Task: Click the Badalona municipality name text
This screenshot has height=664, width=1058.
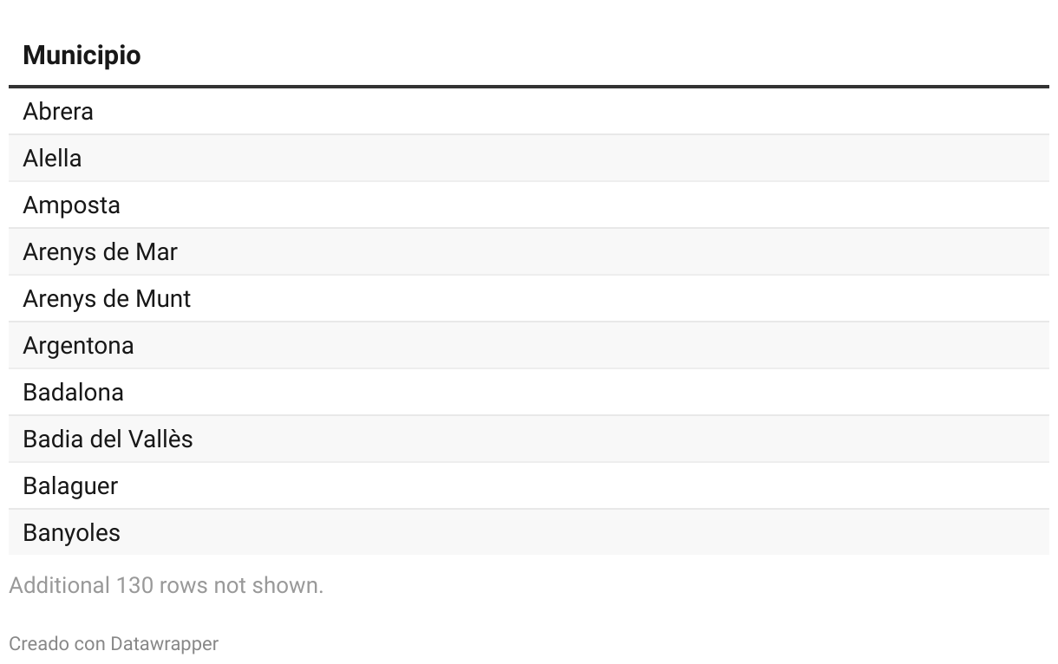Action: (73, 392)
